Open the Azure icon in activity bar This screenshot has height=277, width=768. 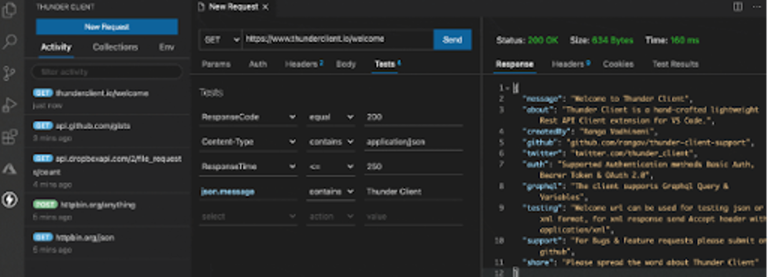9,169
